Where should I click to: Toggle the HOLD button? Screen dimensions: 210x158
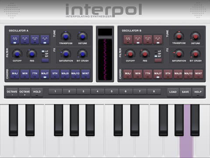(x=37, y=92)
